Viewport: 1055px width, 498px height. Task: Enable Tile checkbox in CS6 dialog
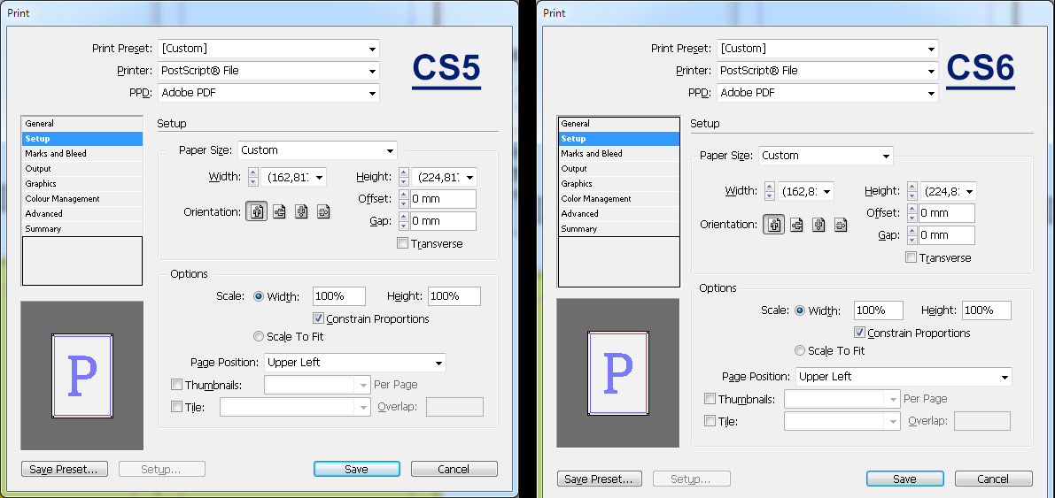[710, 421]
